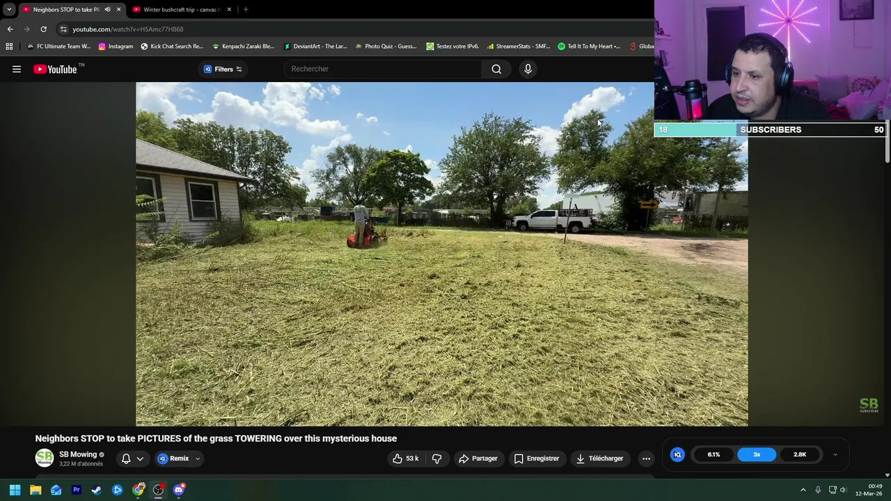Open File Explorer from taskbar
The height and width of the screenshot is (501, 891).
[36, 490]
